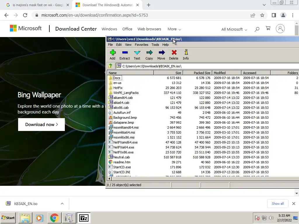Bookmark this page with the star icon
The image size is (299, 224).
[262, 15]
